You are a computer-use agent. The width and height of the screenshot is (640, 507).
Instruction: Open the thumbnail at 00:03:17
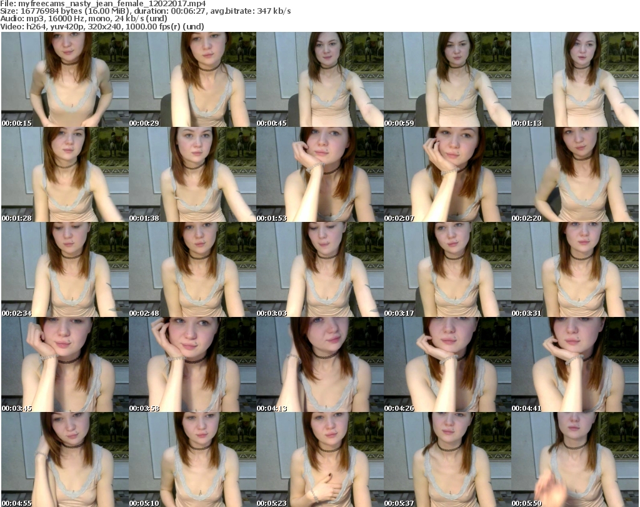click(447, 270)
